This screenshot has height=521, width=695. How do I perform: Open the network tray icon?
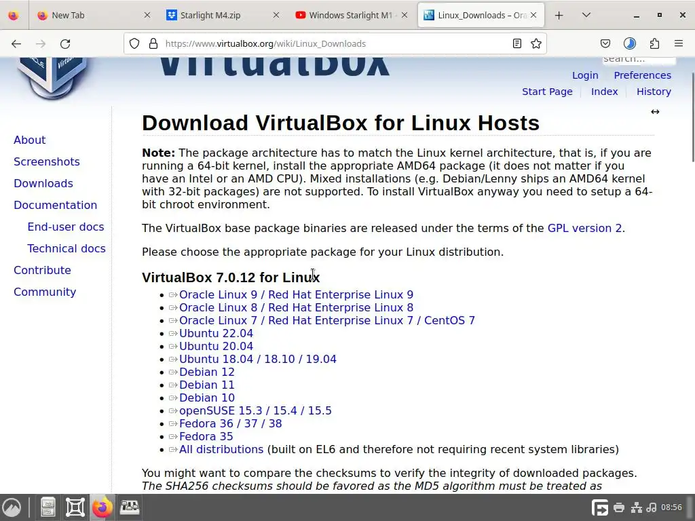(x=637, y=507)
